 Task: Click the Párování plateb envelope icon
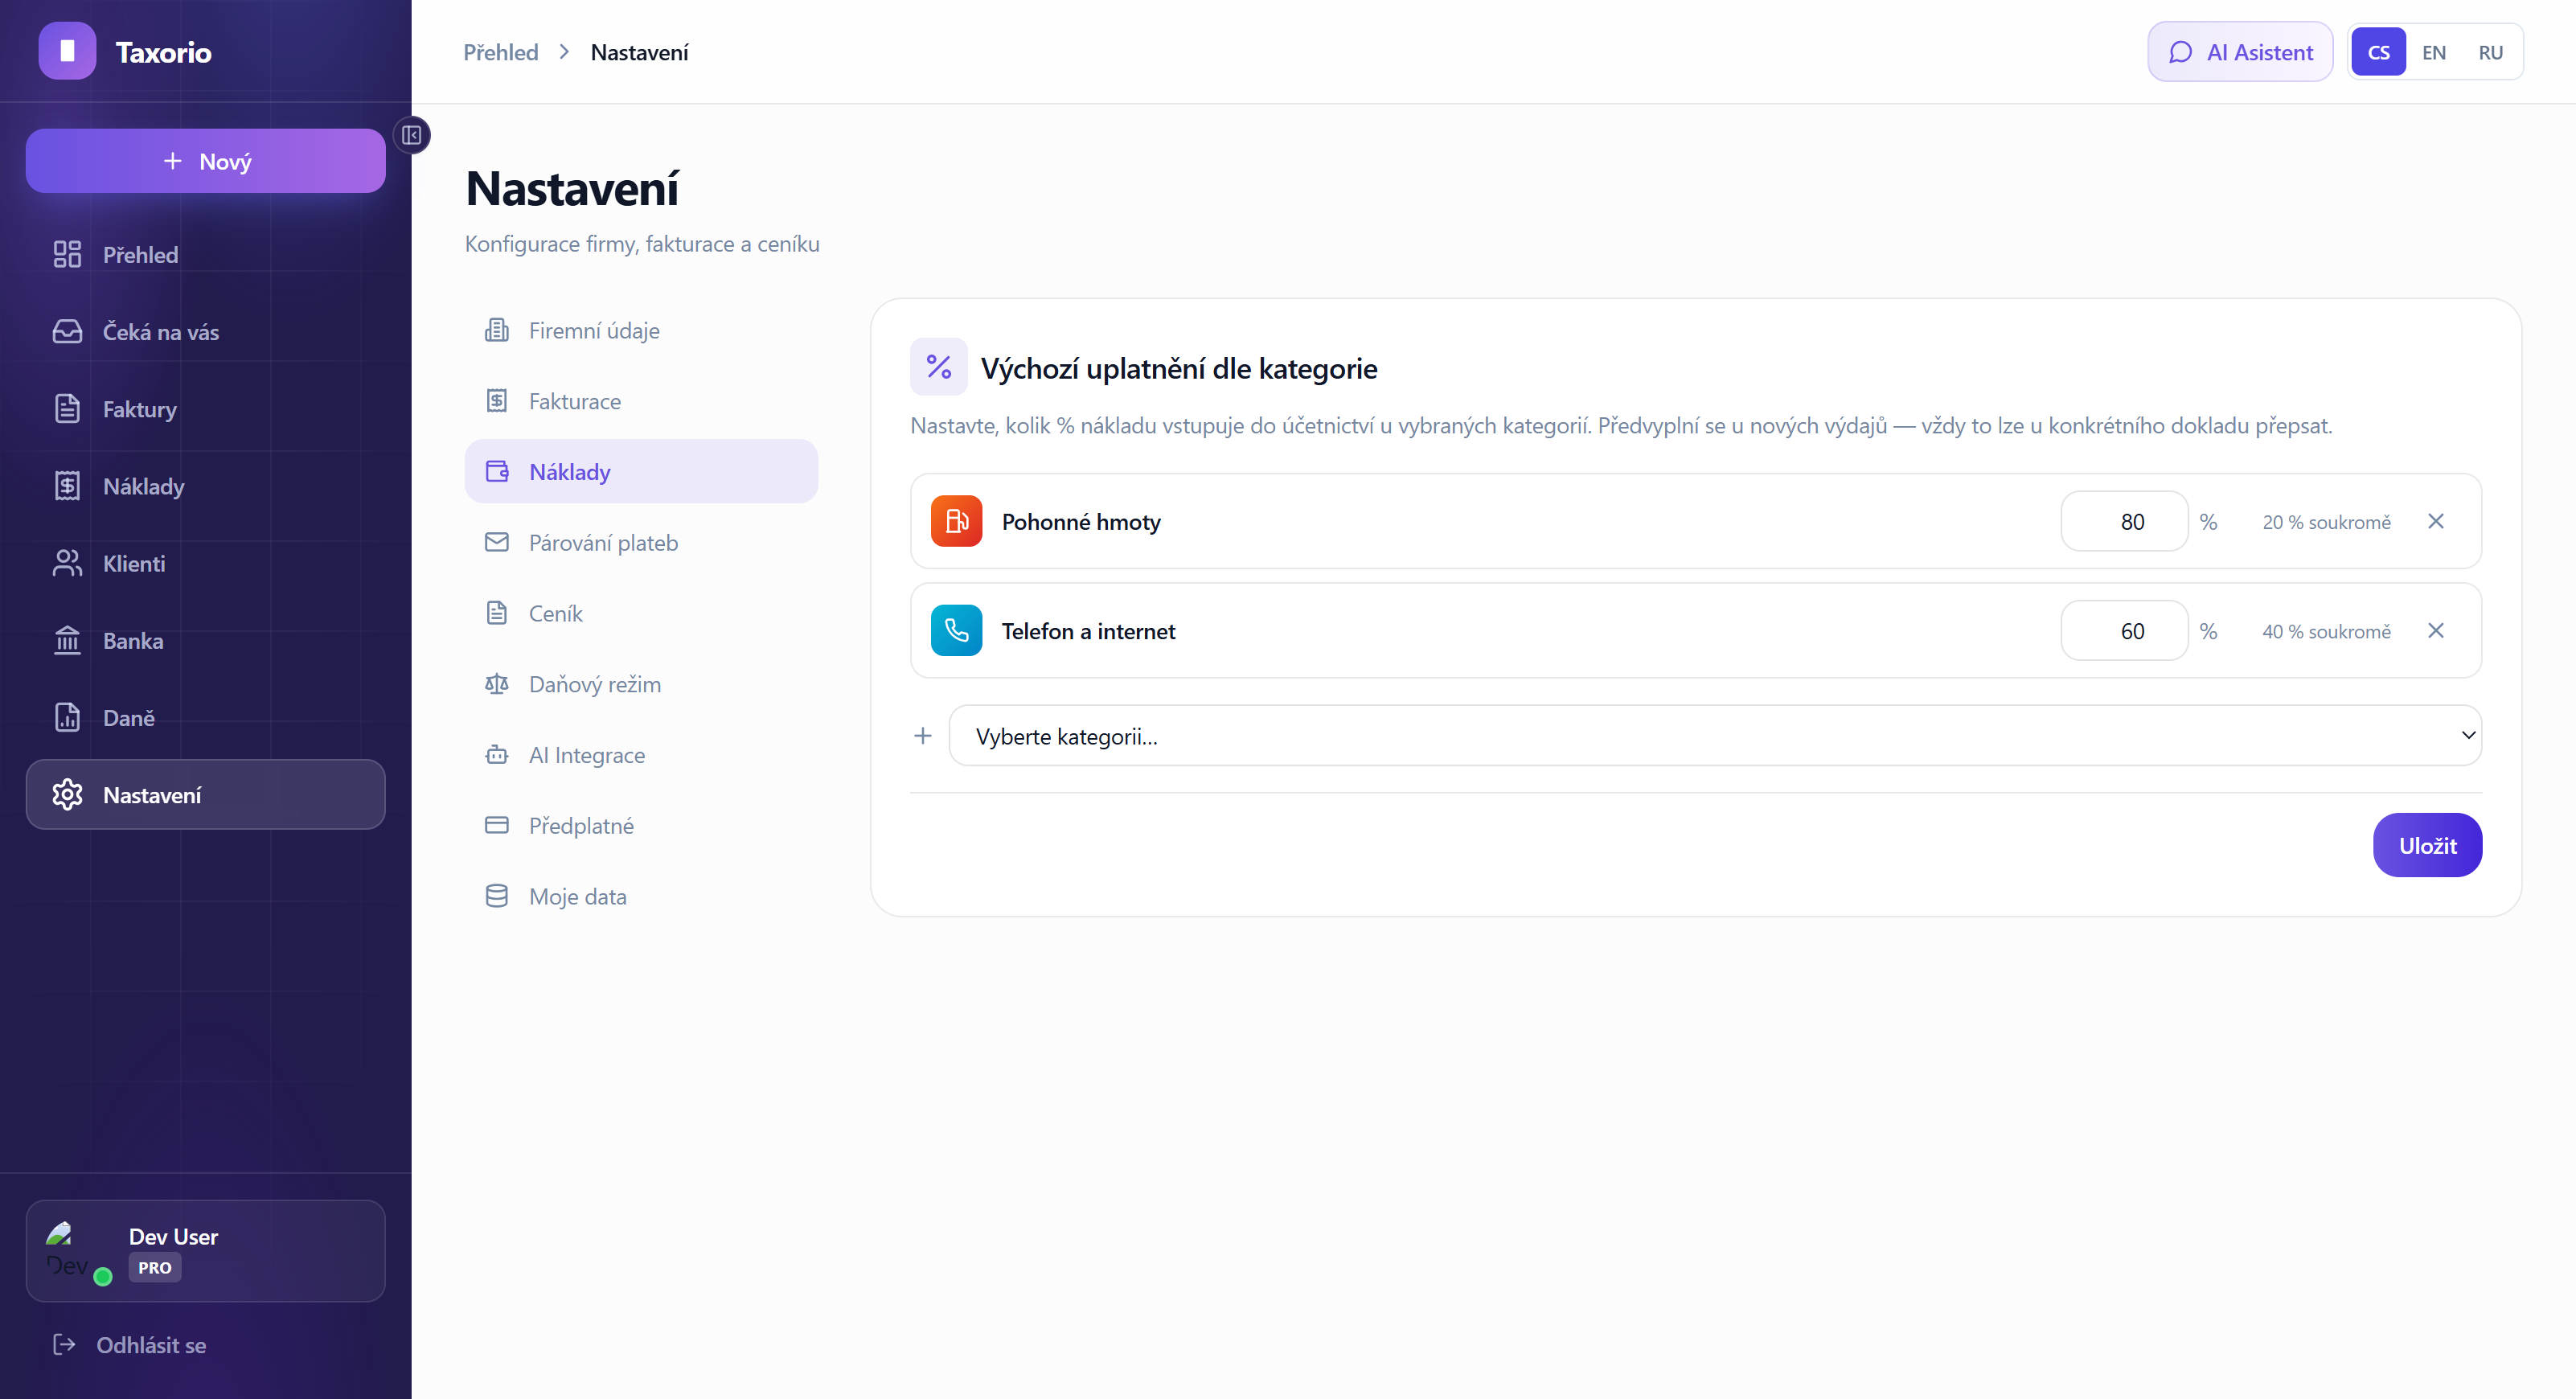coord(497,542)
